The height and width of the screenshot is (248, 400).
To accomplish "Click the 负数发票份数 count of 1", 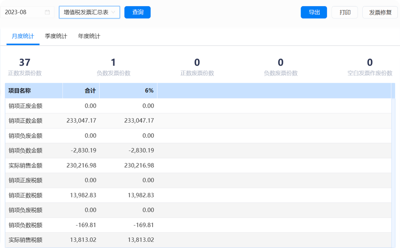I will [x=113, y=62].
